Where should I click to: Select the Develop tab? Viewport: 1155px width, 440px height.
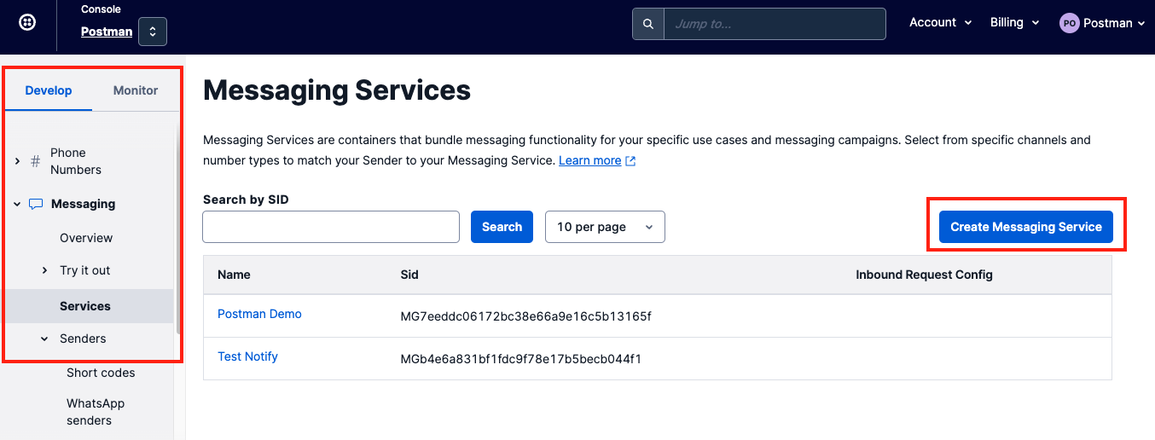(x=49, y=90)
